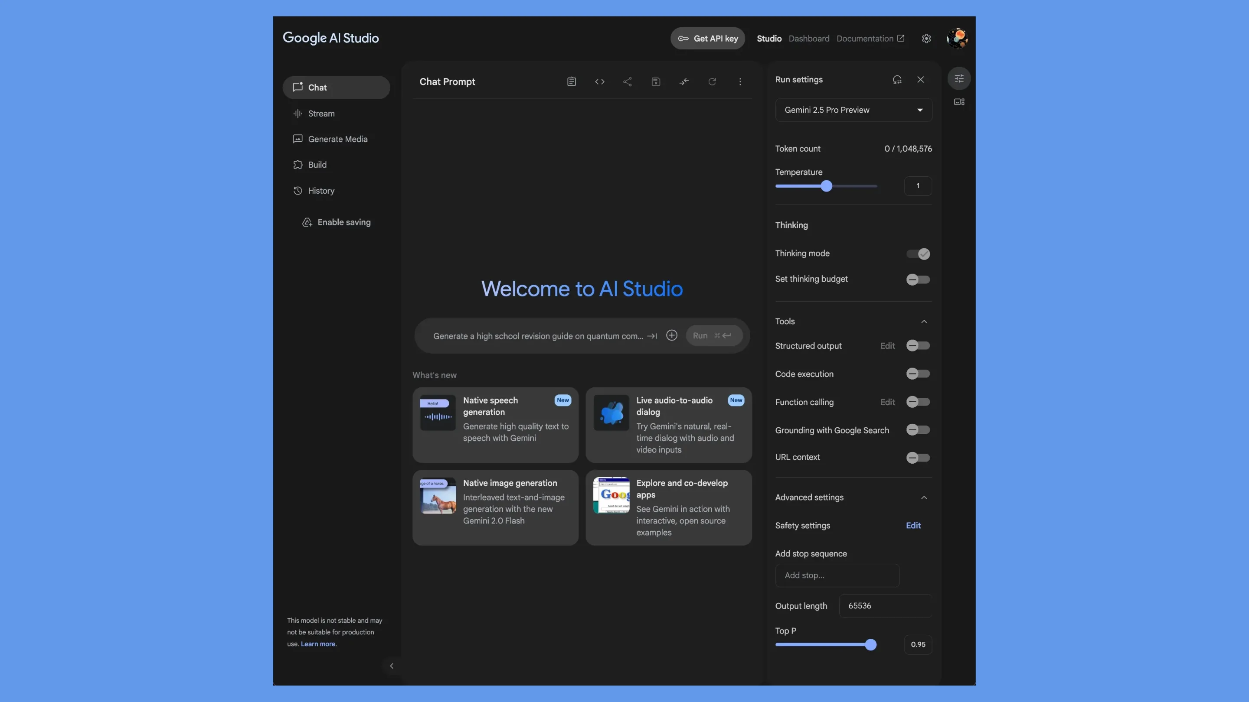This screenshot has width=1249, height=702.
Task: Click the chat prompt text input
Action: 538,336
